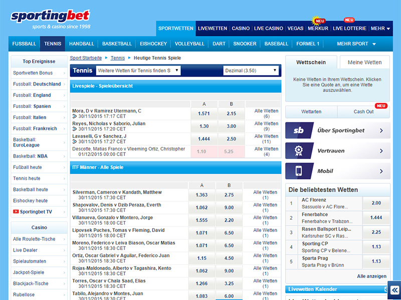Select BASKETBALL in the sports bar
This screenshot has width=401, height=300.
[117, 44]
